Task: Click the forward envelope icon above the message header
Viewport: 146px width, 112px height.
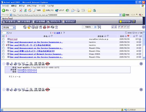Action: 19,64
